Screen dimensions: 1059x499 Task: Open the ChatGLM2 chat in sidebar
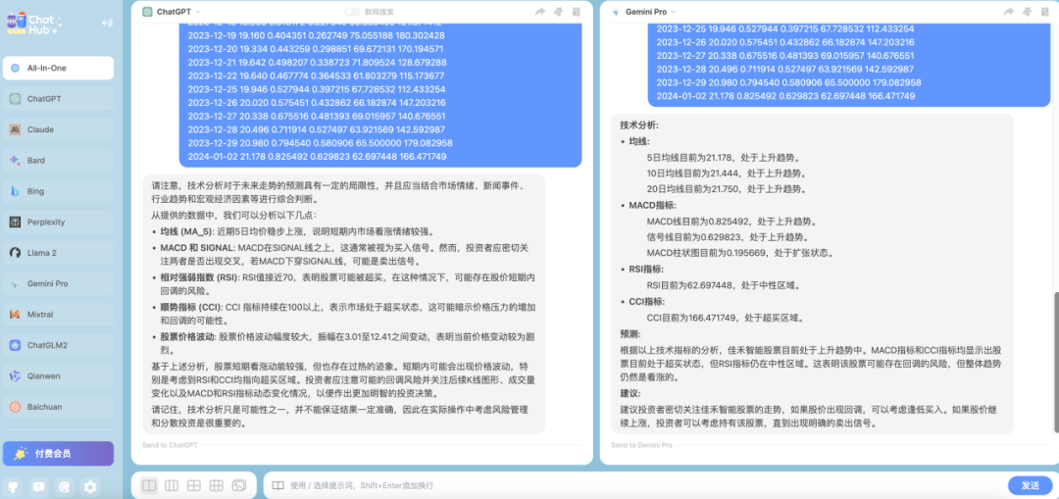[58, 345]
